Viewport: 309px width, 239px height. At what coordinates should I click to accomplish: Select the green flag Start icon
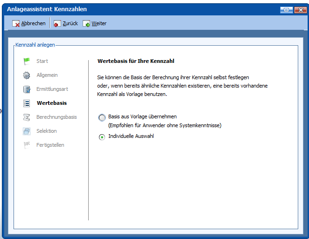[27, 61]
